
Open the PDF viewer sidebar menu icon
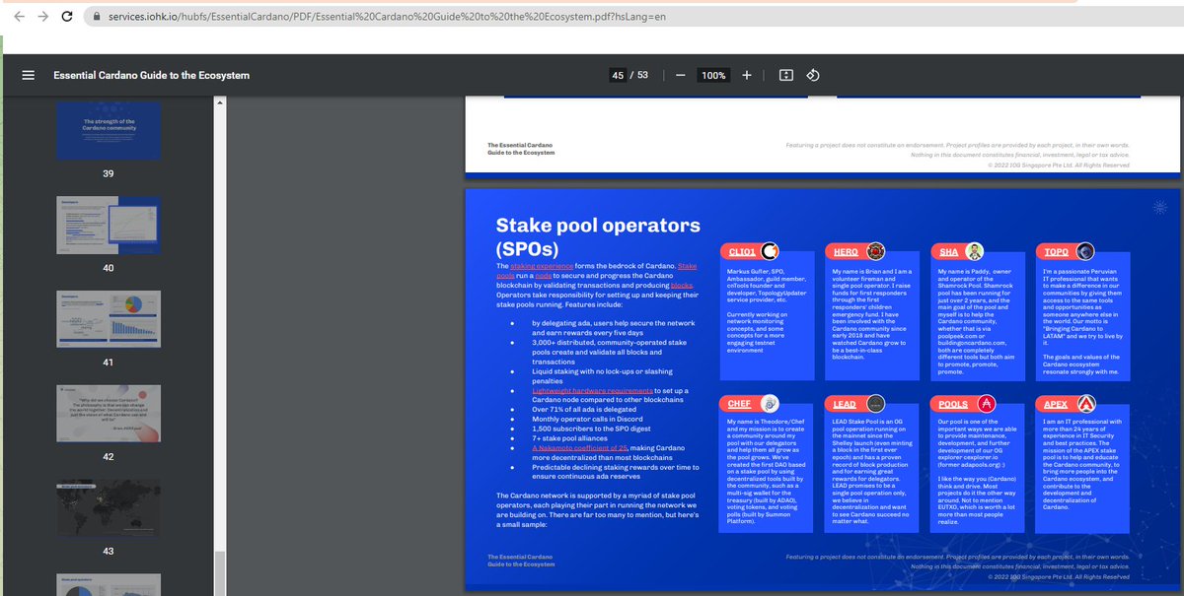coord(28,75)
